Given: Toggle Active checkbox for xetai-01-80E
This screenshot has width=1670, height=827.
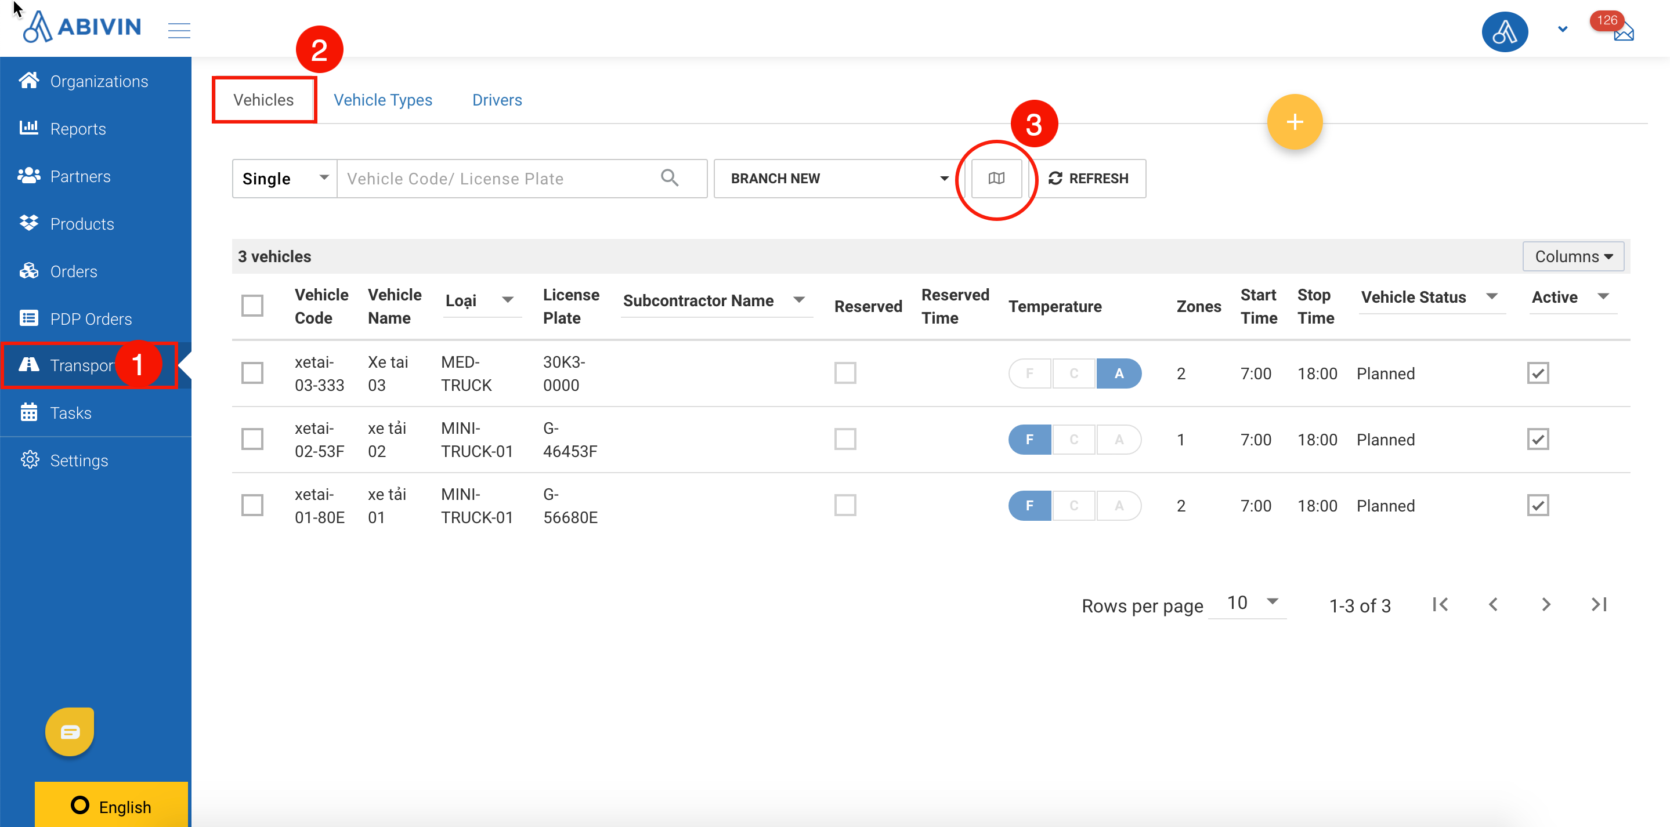Looking at the screenshot, I should pos(1538,505).
